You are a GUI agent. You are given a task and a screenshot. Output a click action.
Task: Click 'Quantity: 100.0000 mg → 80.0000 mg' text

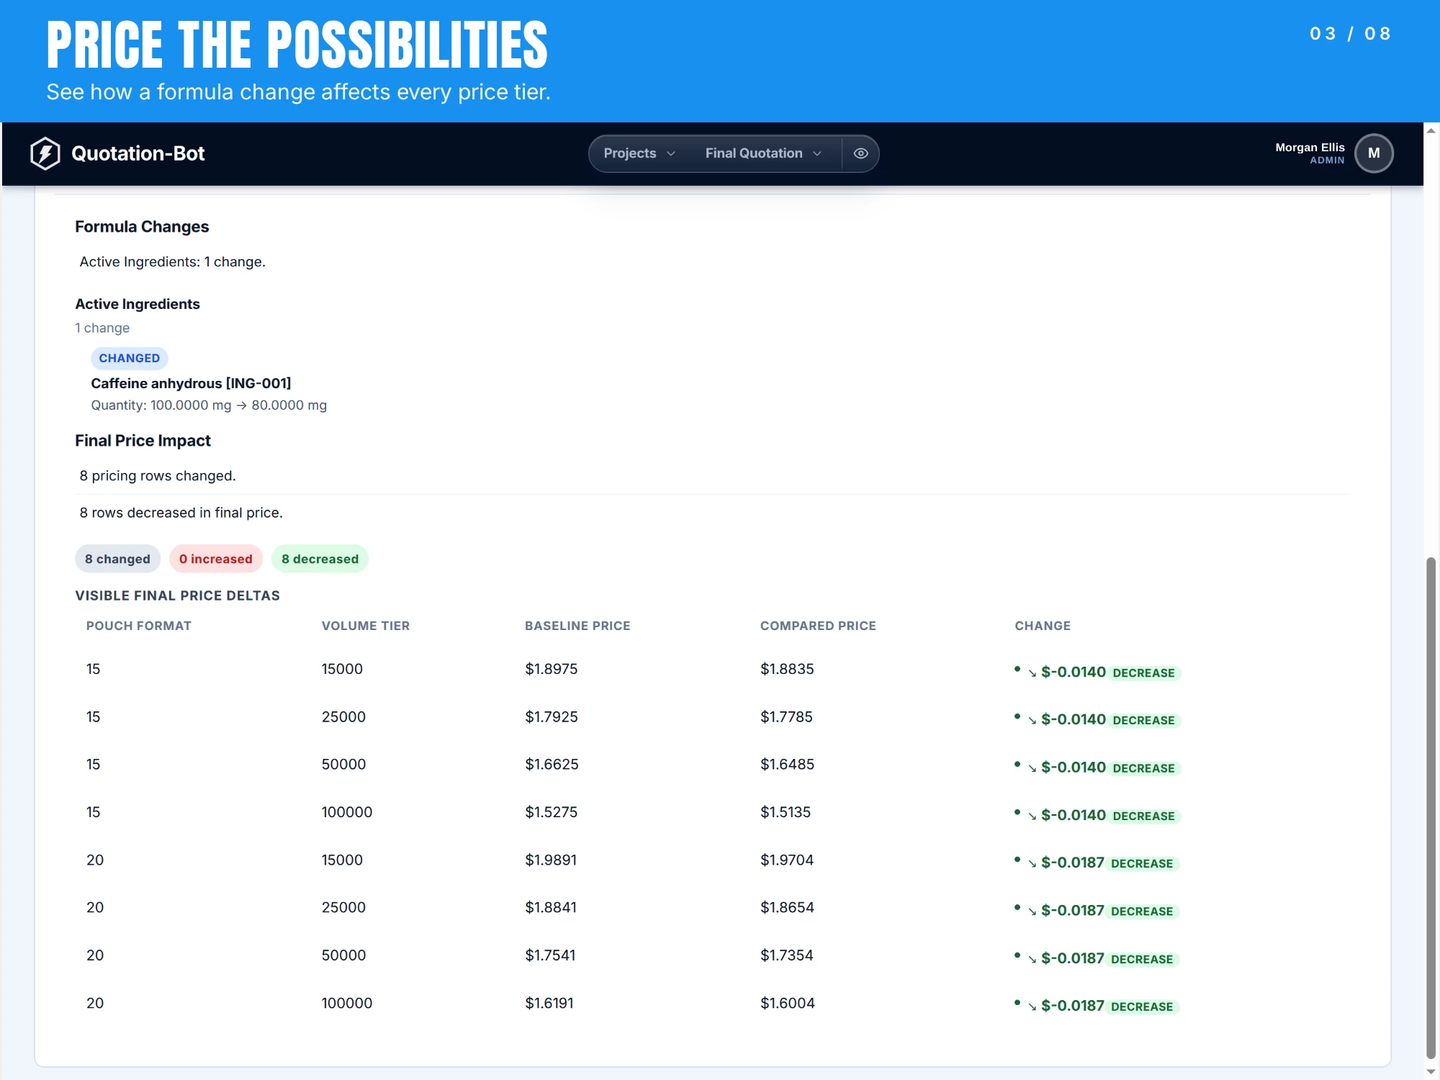point(209,405)
